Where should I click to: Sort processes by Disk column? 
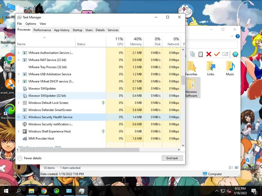tap(153, 42)
